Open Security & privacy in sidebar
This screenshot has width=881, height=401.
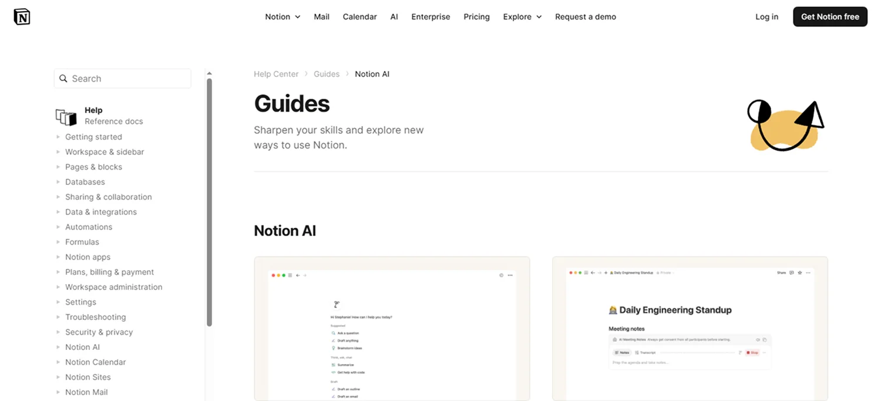pyautogui.click(x=99, y=332)
